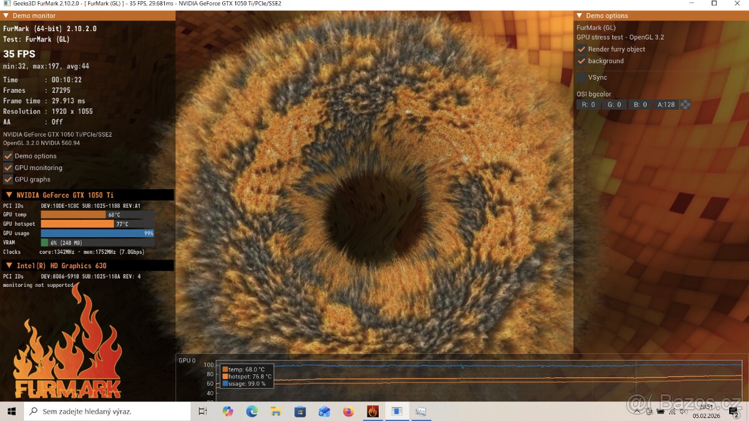
Task: Click the graph legend temp: 68.0 °C
Action: click(x=244, y=369)
